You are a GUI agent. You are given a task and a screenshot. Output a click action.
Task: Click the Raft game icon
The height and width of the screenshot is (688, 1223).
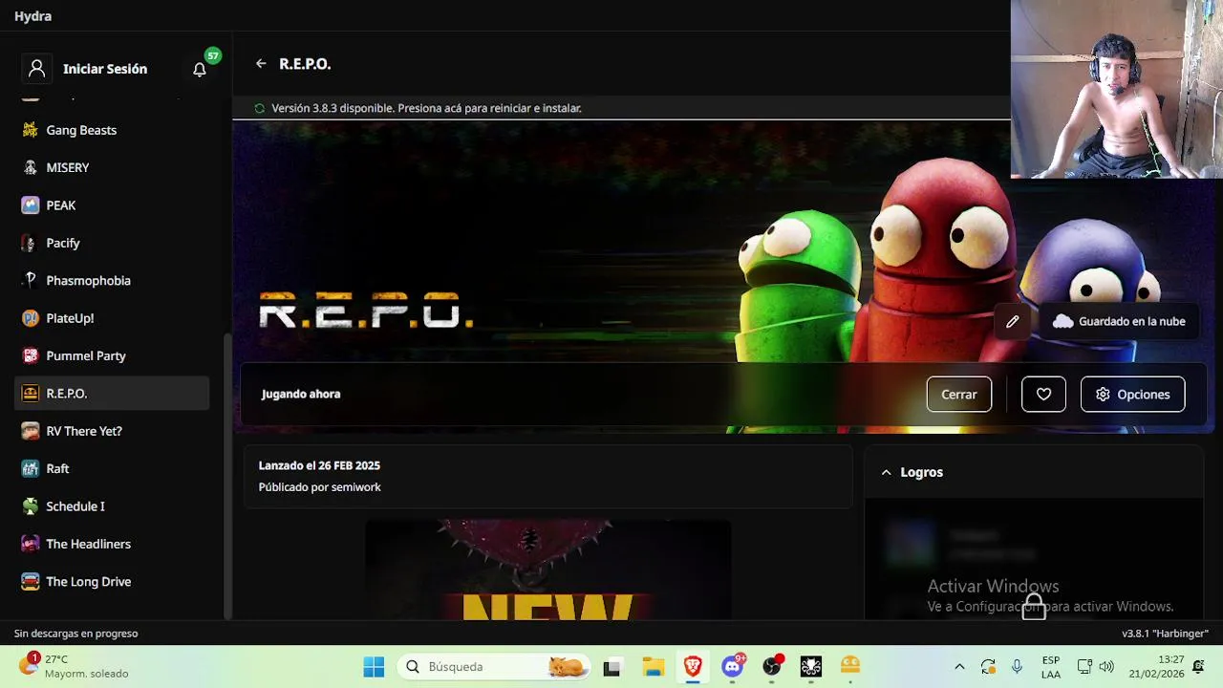click(31, 468)
